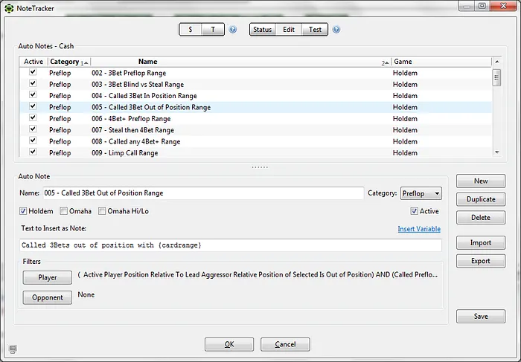Select the T toggle button

tap(213, 30)
